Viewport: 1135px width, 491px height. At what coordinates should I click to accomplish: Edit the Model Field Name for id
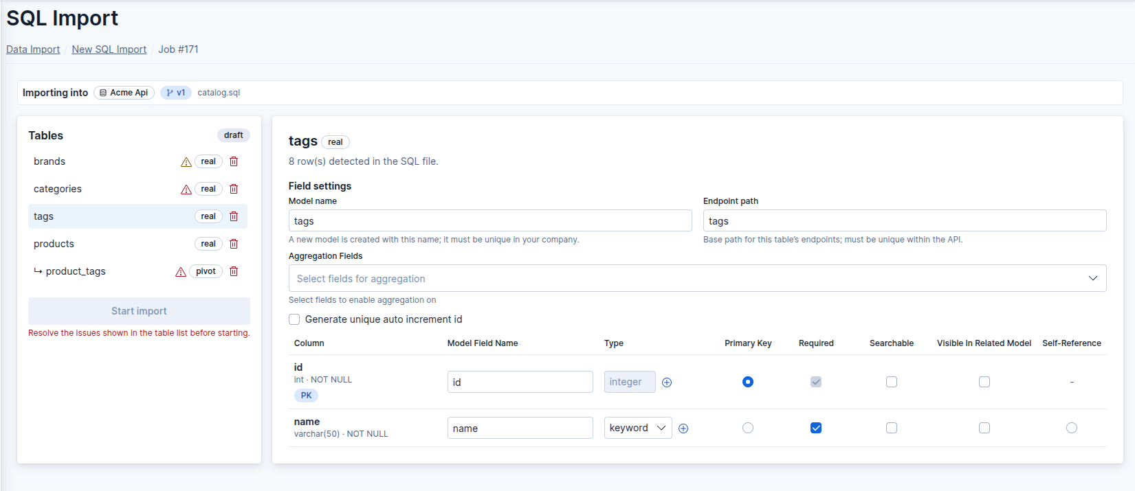(x=520, y=382)
